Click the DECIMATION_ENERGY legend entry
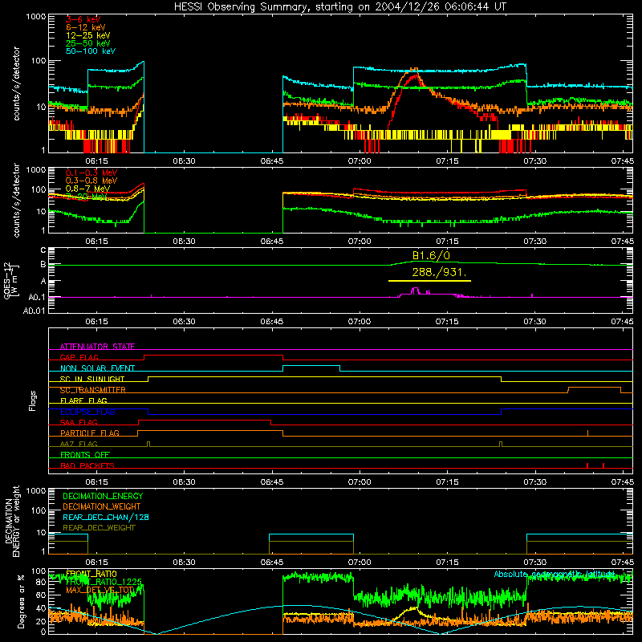642x642 pixels. [103, 496]
